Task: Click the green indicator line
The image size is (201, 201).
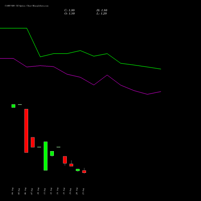Action: tap(80, 51)
